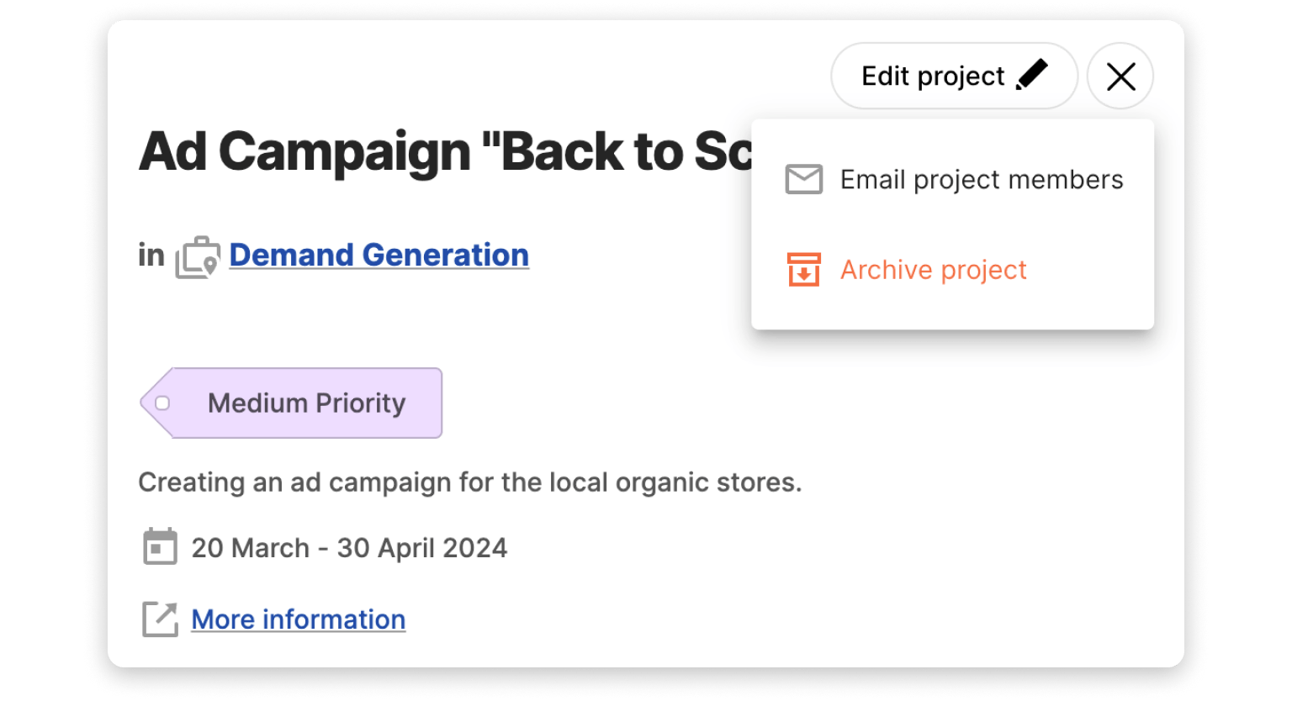
Task: Choose Email project members from the menu
Action: click(981, 179)
